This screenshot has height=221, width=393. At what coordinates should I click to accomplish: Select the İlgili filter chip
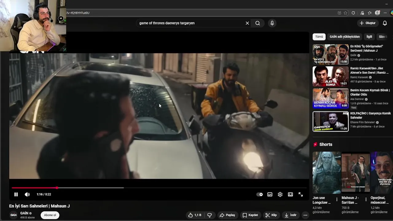pyautogui.click(x=369, y=37)
